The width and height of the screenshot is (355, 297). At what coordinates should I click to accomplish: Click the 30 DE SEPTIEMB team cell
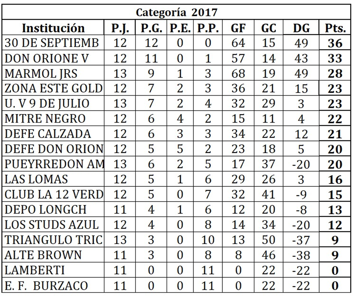pyautogui.click(x=54, y=43)
